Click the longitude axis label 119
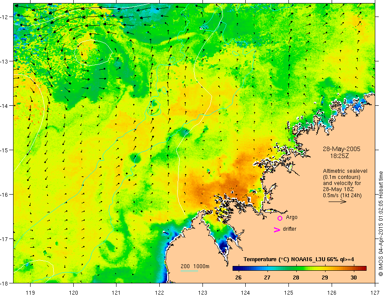The height and width of the screenshot is (296, 384). point(31,293)
